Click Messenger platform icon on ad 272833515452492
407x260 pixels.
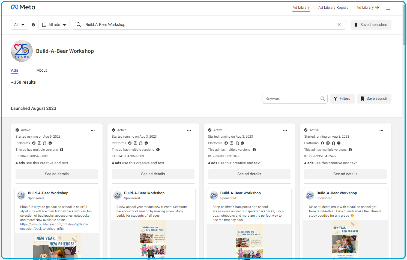tap(339, 143)
